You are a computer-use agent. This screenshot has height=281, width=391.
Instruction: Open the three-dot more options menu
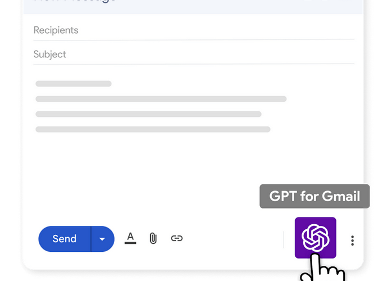352,241
